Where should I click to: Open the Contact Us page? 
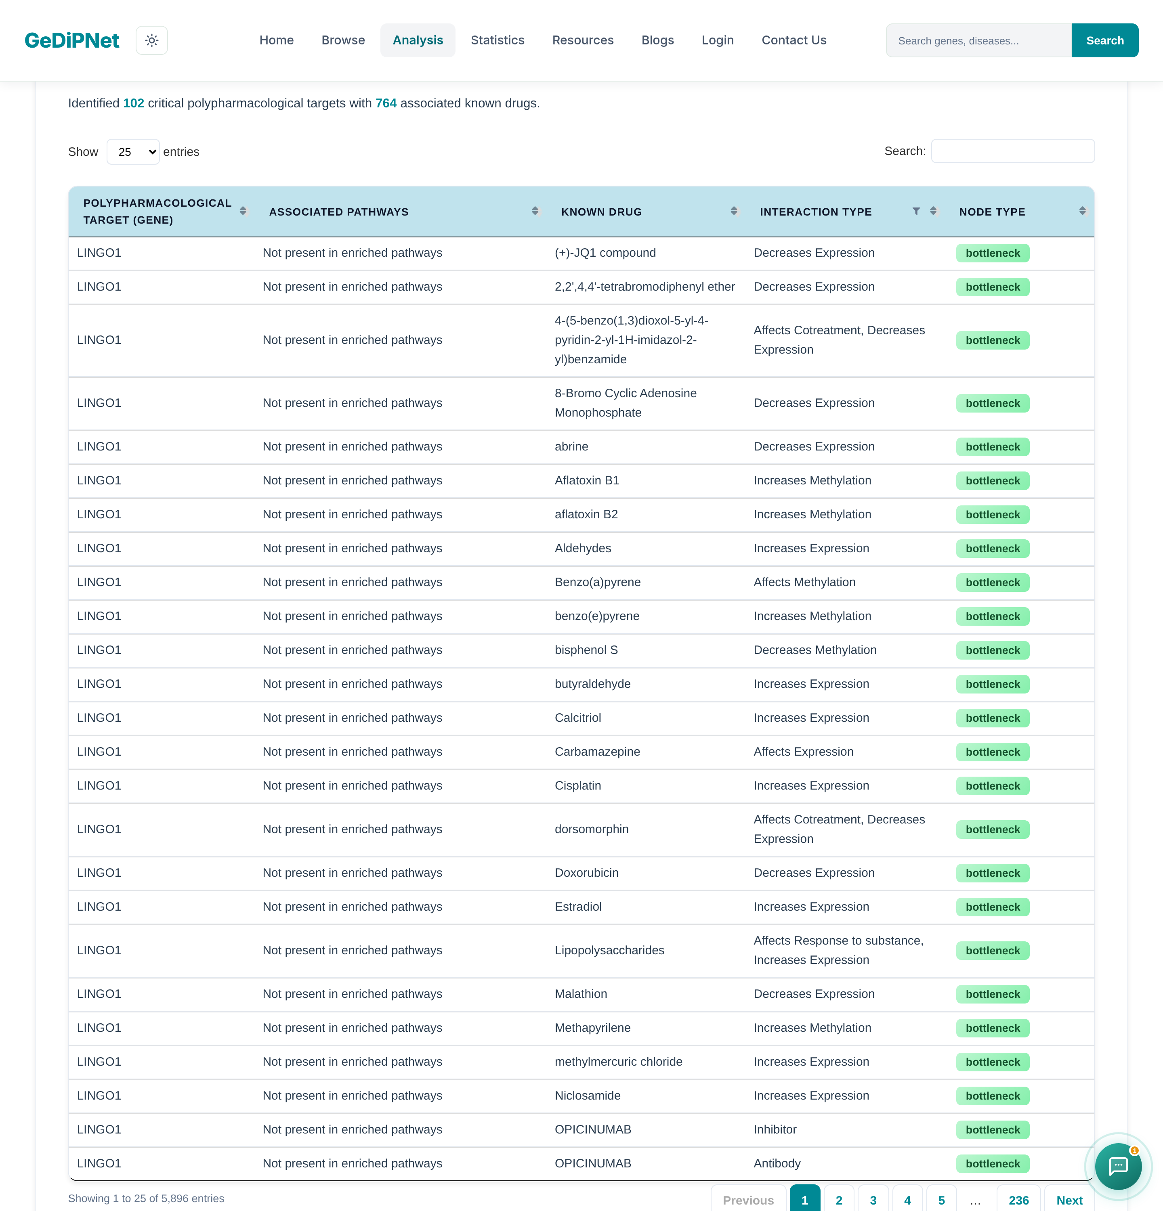794,40
